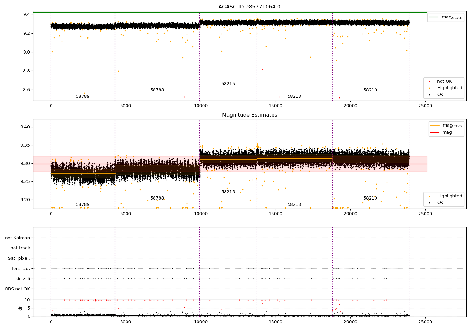Click 'OK' label below 'Highlighted' in AGASC ID legend
Viewport: 471px width, 329px height.
(x=440, y=95)
